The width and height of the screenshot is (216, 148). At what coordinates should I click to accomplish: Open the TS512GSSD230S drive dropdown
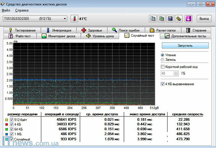click(65, 19)
